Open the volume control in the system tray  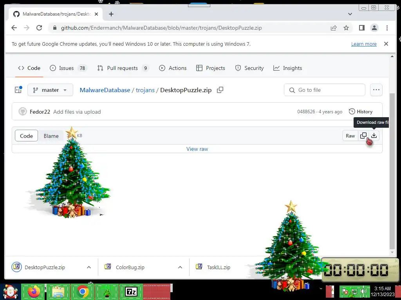(363, 291)
